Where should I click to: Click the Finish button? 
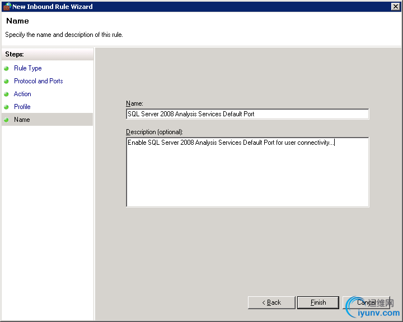(318, 302)
